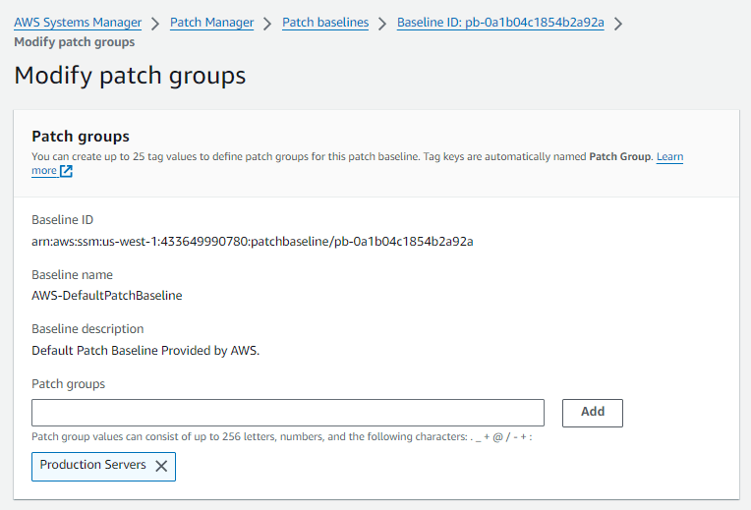Click the Patch groups section heading
Viewport: 751px width, 510px height.
point(81,137)
